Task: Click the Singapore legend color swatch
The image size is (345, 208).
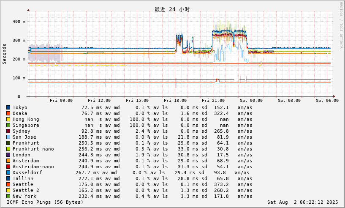Action: click(x=8, y=125)
